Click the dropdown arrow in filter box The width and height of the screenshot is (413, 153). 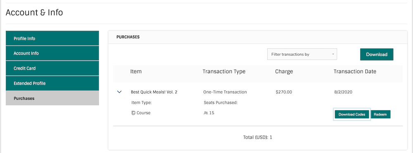tap(333, 54)
